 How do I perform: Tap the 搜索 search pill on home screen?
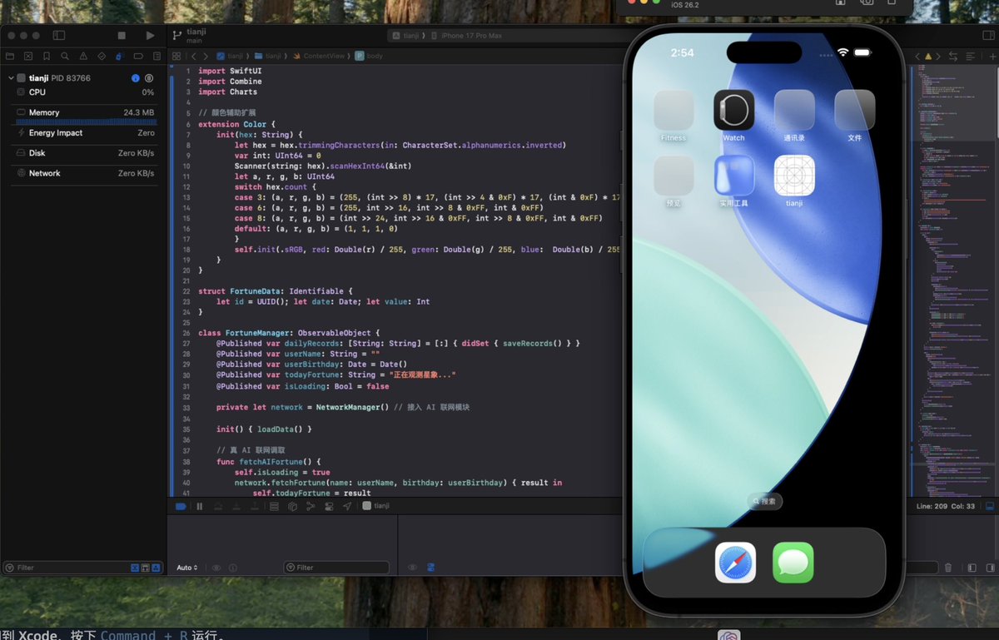tap(764, 502)
